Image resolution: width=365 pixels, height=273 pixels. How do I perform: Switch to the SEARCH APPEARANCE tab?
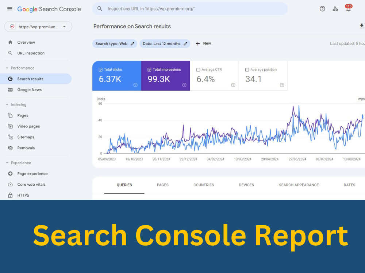[299, 185]
